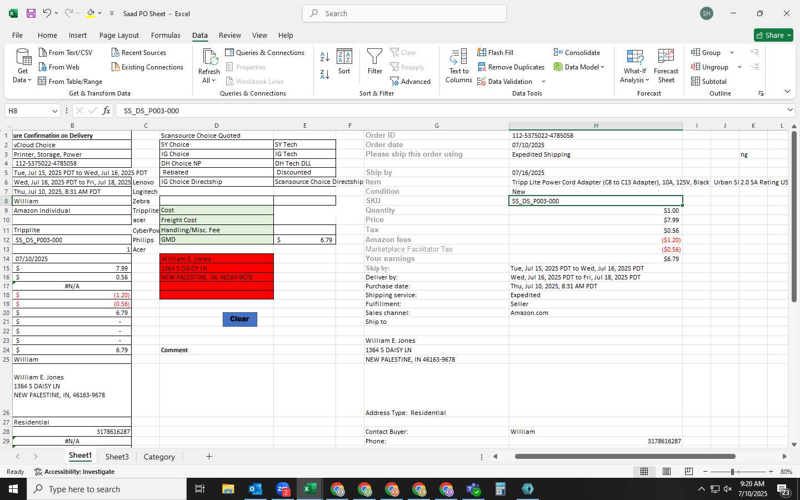The image size is (800, 500).
Task: Collapse the ribbon chevron
Action: (x=787, y=91)
